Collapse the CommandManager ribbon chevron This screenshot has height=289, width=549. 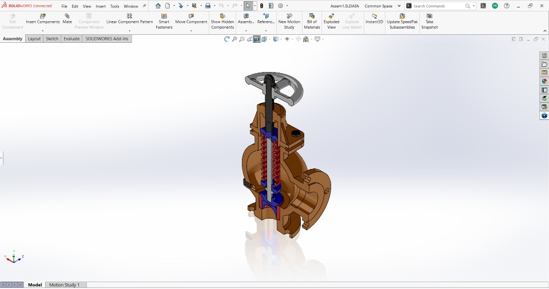pos(544,31)
